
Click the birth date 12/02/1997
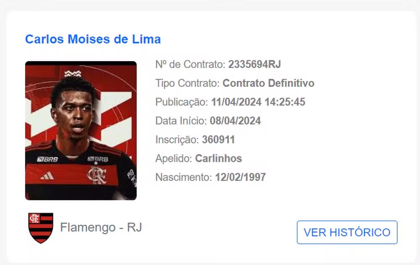tap(240, 177)
